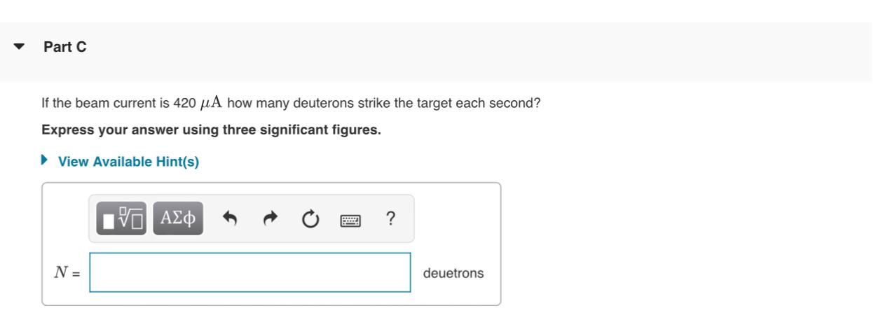Redo the last answer edit
The height and width of the screenshot is (313, 890).
[269, 220]
